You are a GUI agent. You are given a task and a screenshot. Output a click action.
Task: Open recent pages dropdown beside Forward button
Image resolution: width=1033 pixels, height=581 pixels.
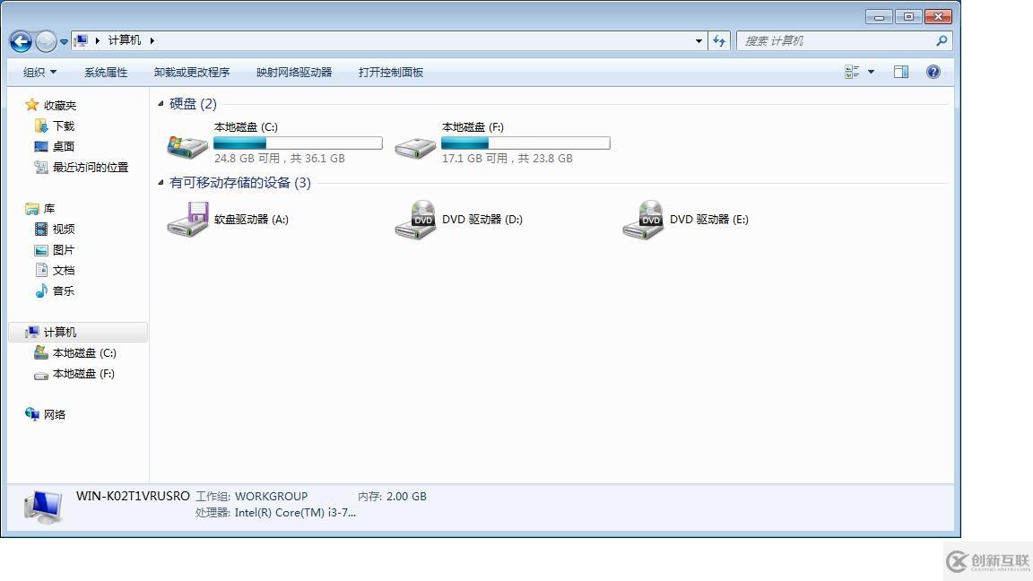[64, 41]
